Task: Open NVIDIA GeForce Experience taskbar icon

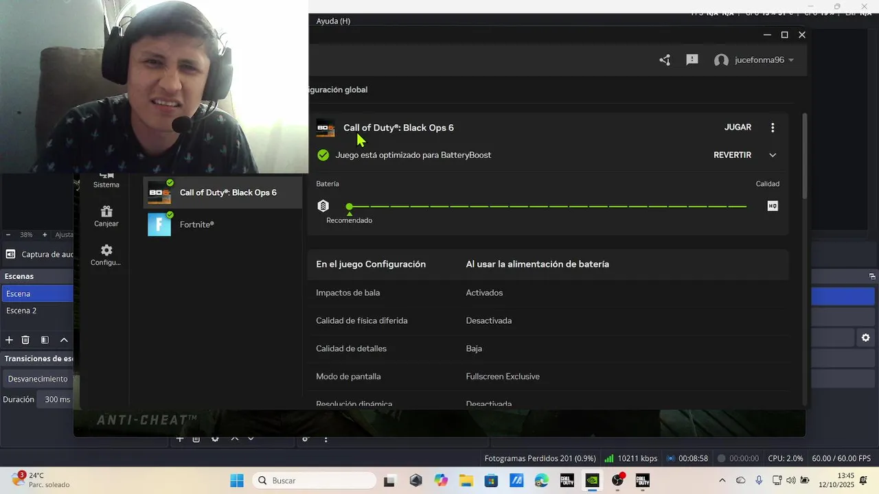Action: pos(592,480)
